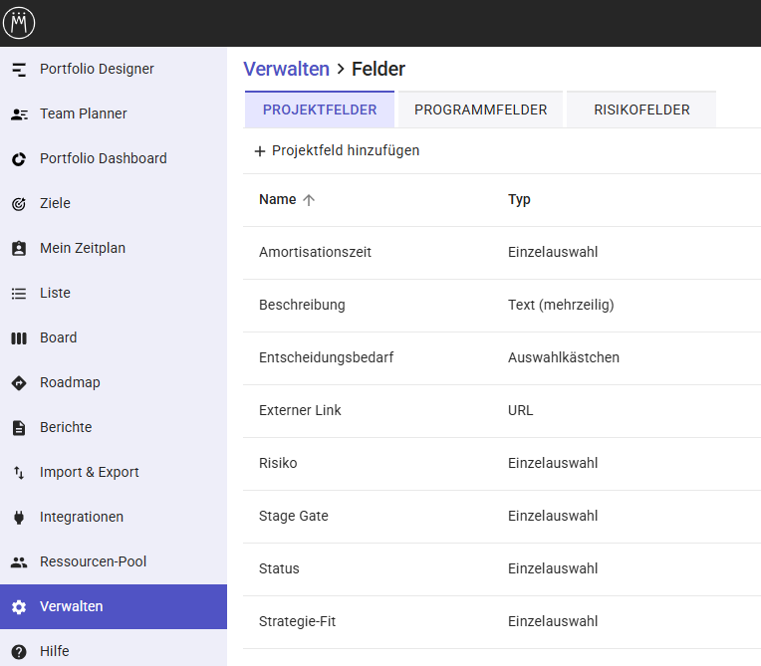Click the Hilfe question mark icon
This screenshot has height=666, width=761.
tap(19, 652)
